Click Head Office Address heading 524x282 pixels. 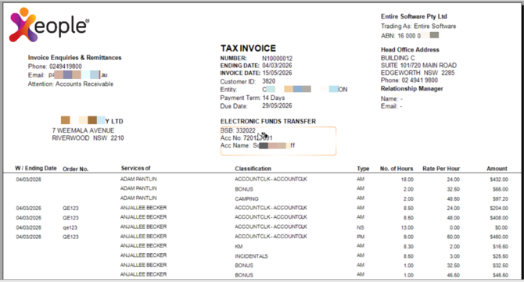pyautogui.click(x=410, y=50)
